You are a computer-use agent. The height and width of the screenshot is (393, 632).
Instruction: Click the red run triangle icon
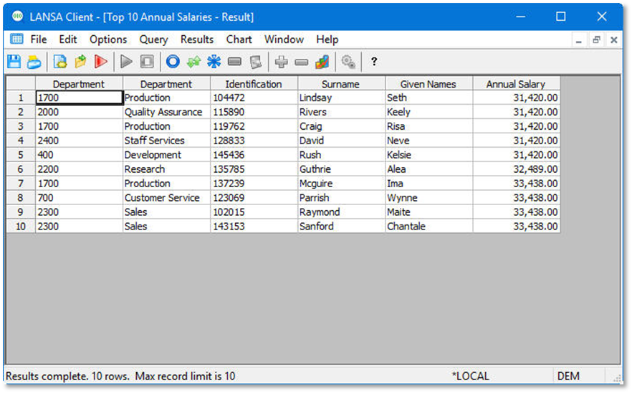(x=101, y=62)
